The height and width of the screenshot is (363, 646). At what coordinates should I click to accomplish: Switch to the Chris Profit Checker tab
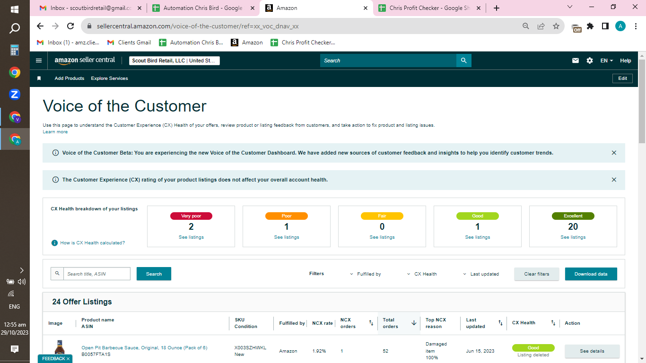coord(429,8)
